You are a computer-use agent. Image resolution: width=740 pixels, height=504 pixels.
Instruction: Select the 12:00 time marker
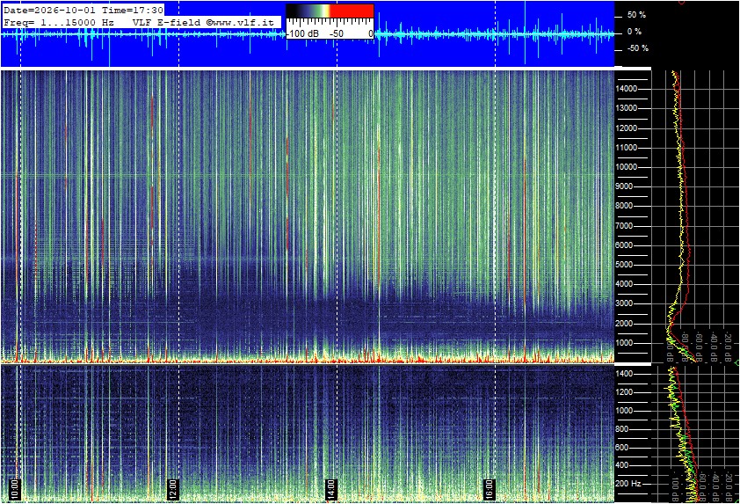tap(173, 489)
